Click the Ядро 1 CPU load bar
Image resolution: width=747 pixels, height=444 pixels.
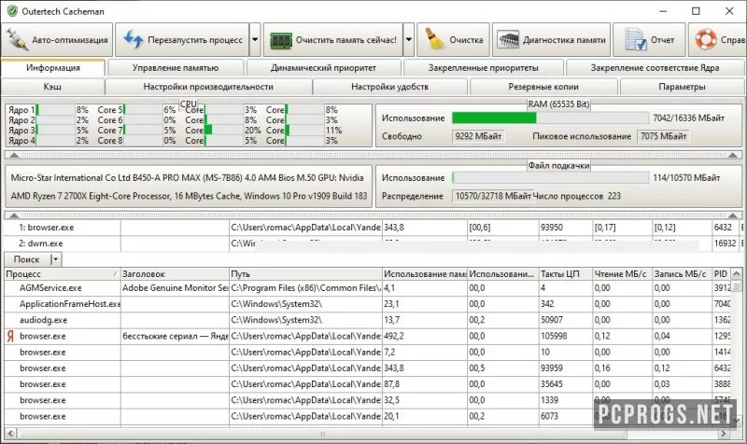55,110
